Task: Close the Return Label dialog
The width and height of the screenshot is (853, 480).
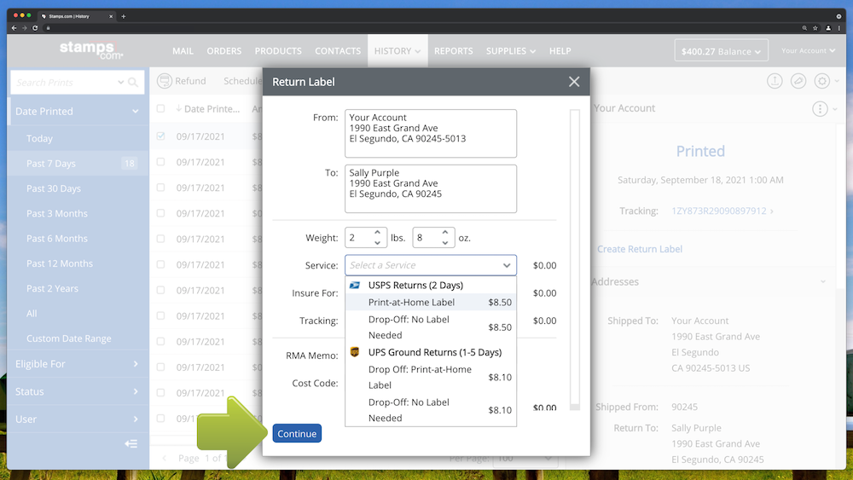Action: [574, 82]
